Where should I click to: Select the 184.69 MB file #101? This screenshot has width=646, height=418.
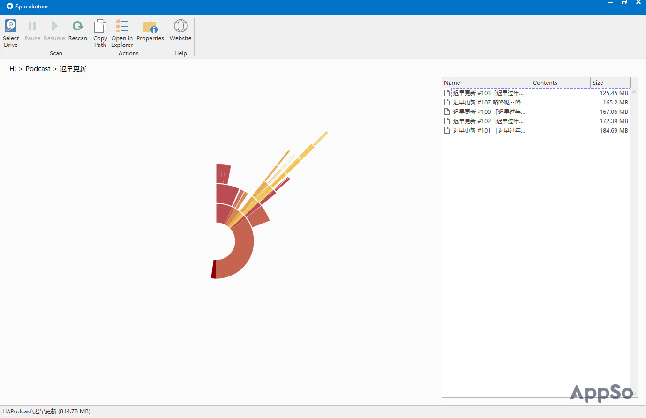pyautogui.click(x=489, y=131)
